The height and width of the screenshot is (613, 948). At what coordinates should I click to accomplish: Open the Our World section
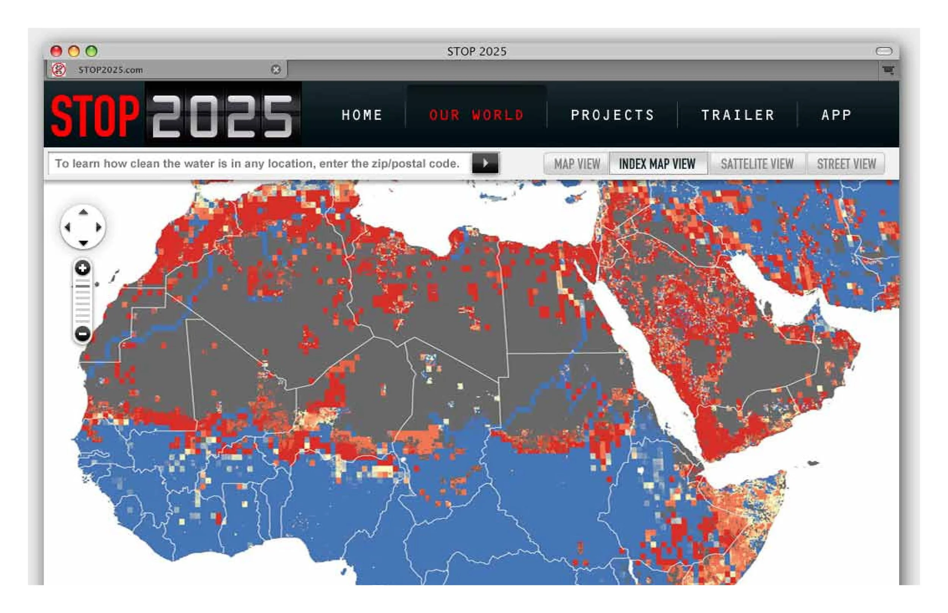pyautogui.click(x=476, y=115)
